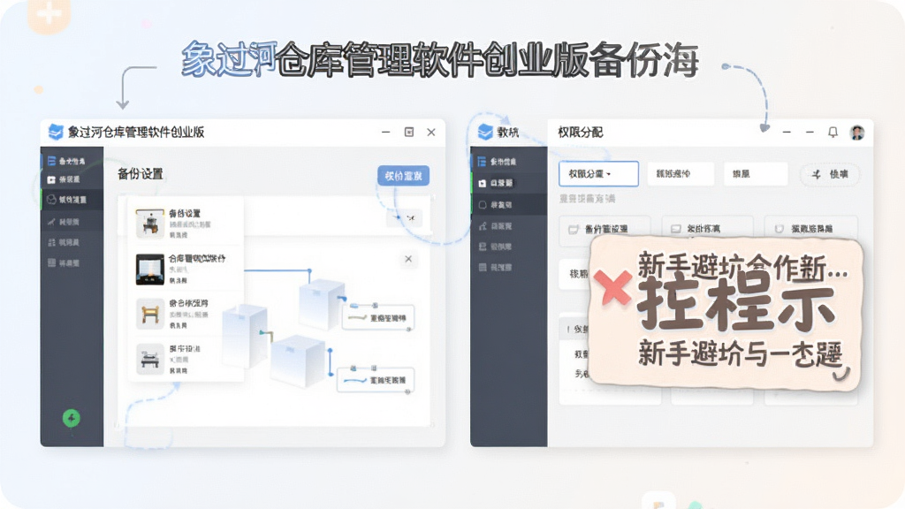This screenshot has width=905, height=509.
Task: Open the hierarchy-icon sidebar item in 权限分配 window
Action: (x=508, y=226)
